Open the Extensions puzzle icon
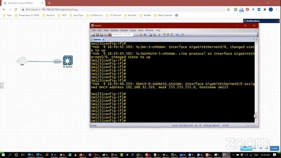This screenshot has width=281, height=158. (265, 9)
